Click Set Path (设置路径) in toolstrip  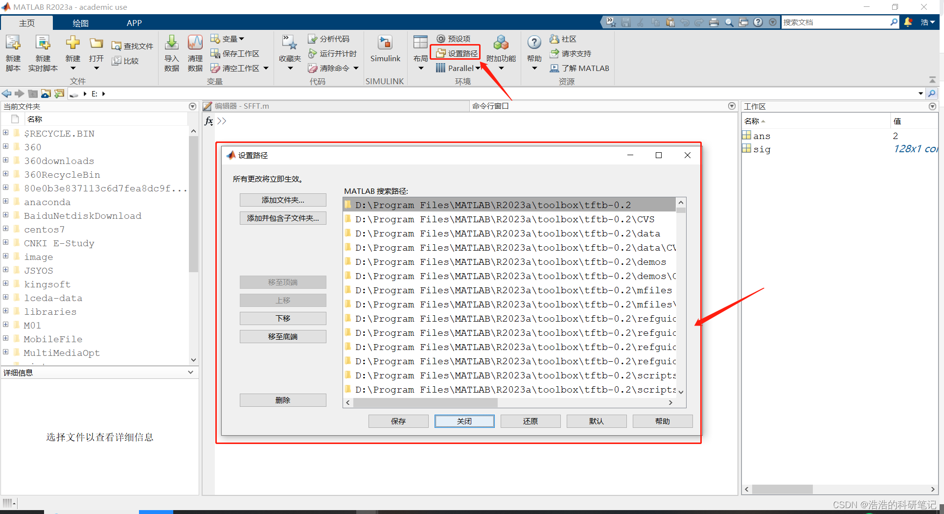[457, 53]
